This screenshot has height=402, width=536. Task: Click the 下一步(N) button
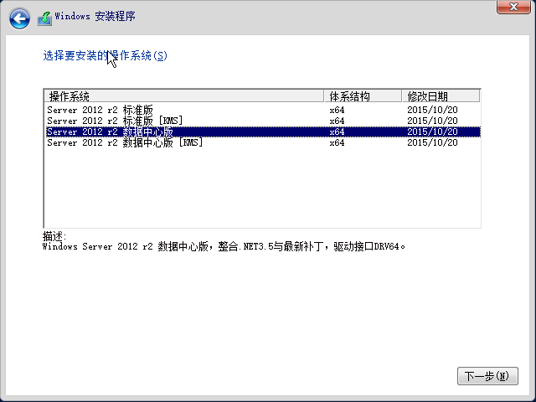click(487, 376)
